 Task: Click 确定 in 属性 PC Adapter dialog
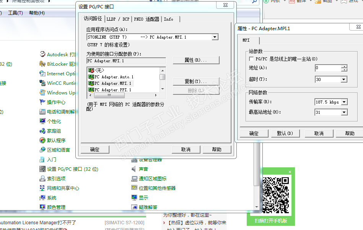(254, 133)
